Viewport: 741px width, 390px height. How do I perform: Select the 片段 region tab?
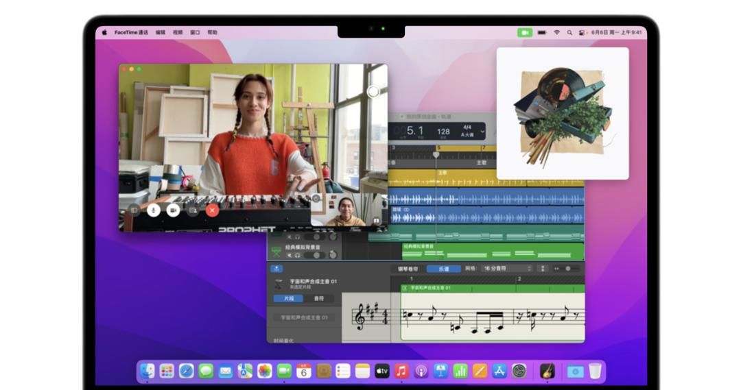coord(289,298)
